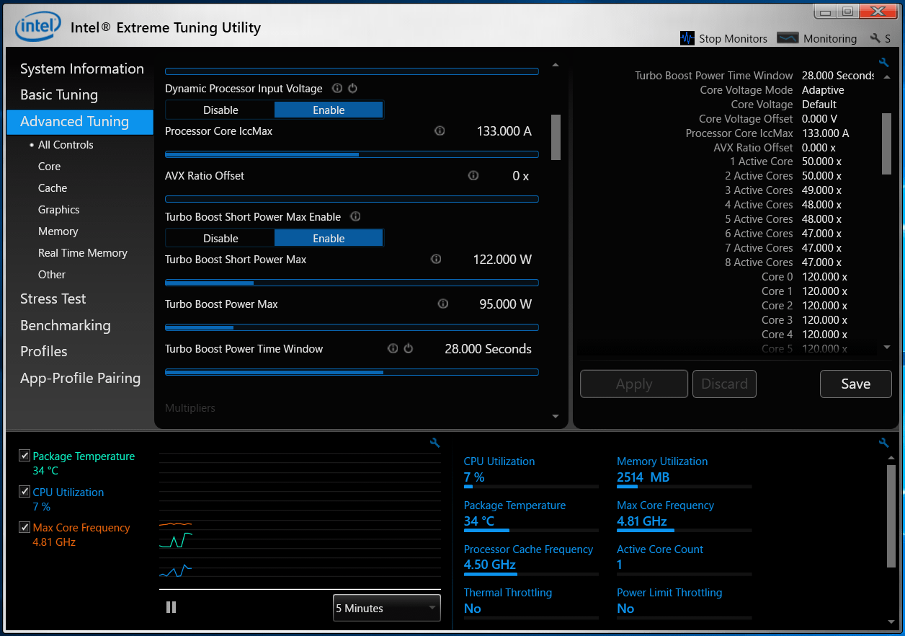Open the 5 Minutes time range dropdown
Viewport: 905px width, 636px height.
(x=386, y=608)
